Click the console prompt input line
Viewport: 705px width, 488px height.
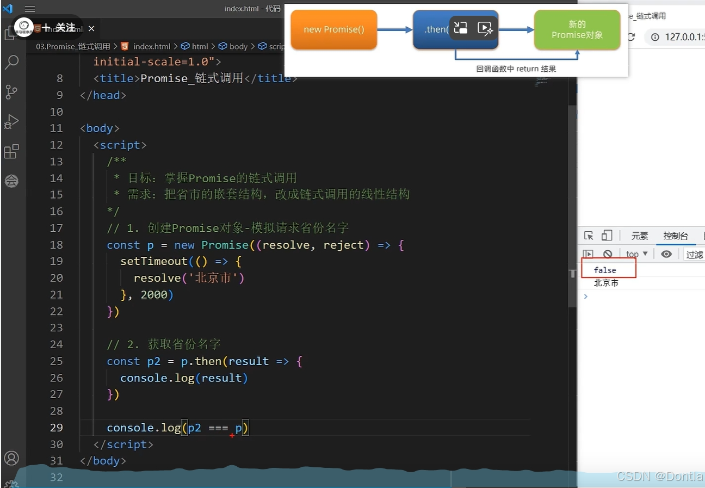(642, 296)
